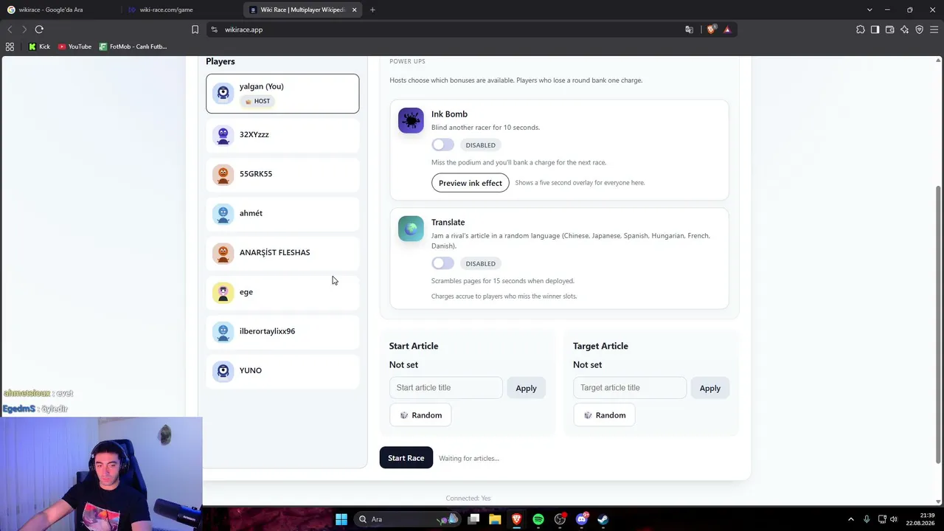Open File Explorer from the taskbar

tap(495, 519)
